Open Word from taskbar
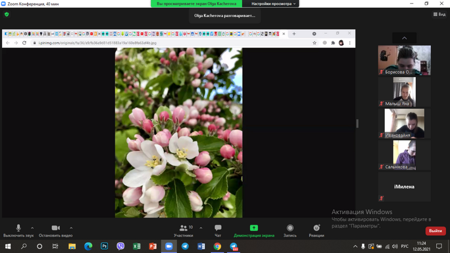Image resolution: width=450 pixels, height=253 pixels. coord(201,246)
